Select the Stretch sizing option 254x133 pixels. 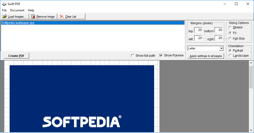coord(230,27)
